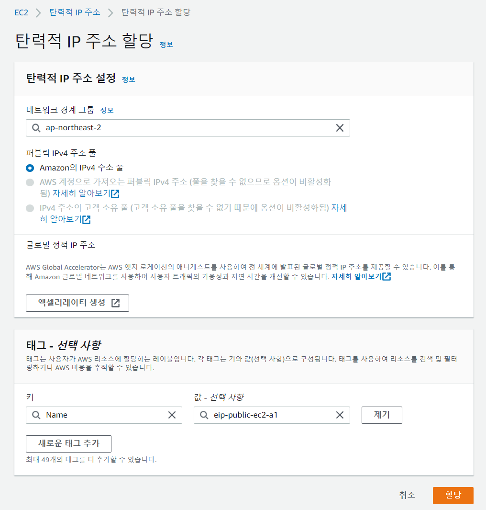The image size is (486, 510).
Task: Select the Amazon IPv4 주소 풀 radio button
Action: [30, 168]
